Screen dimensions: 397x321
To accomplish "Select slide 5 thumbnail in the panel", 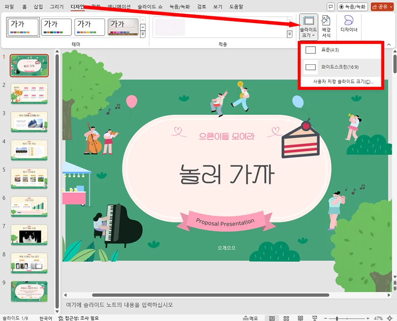I will (x=28, y=178).
